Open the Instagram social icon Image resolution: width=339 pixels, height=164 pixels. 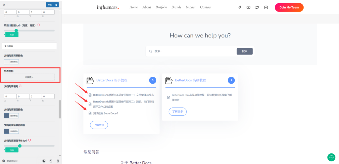point(266,7)
